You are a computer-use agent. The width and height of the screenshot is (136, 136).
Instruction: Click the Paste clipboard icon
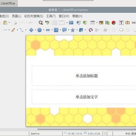coord(5,23)
